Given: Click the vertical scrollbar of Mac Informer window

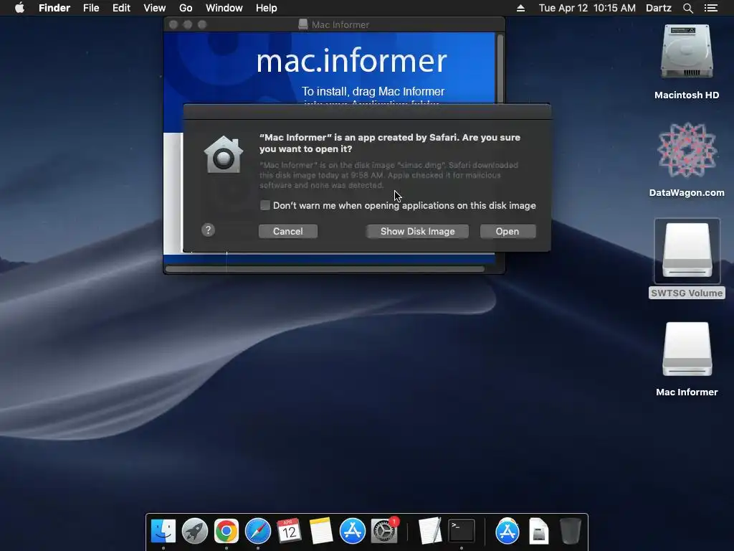Looking at the screenshot, I should [x=500, y=68].
